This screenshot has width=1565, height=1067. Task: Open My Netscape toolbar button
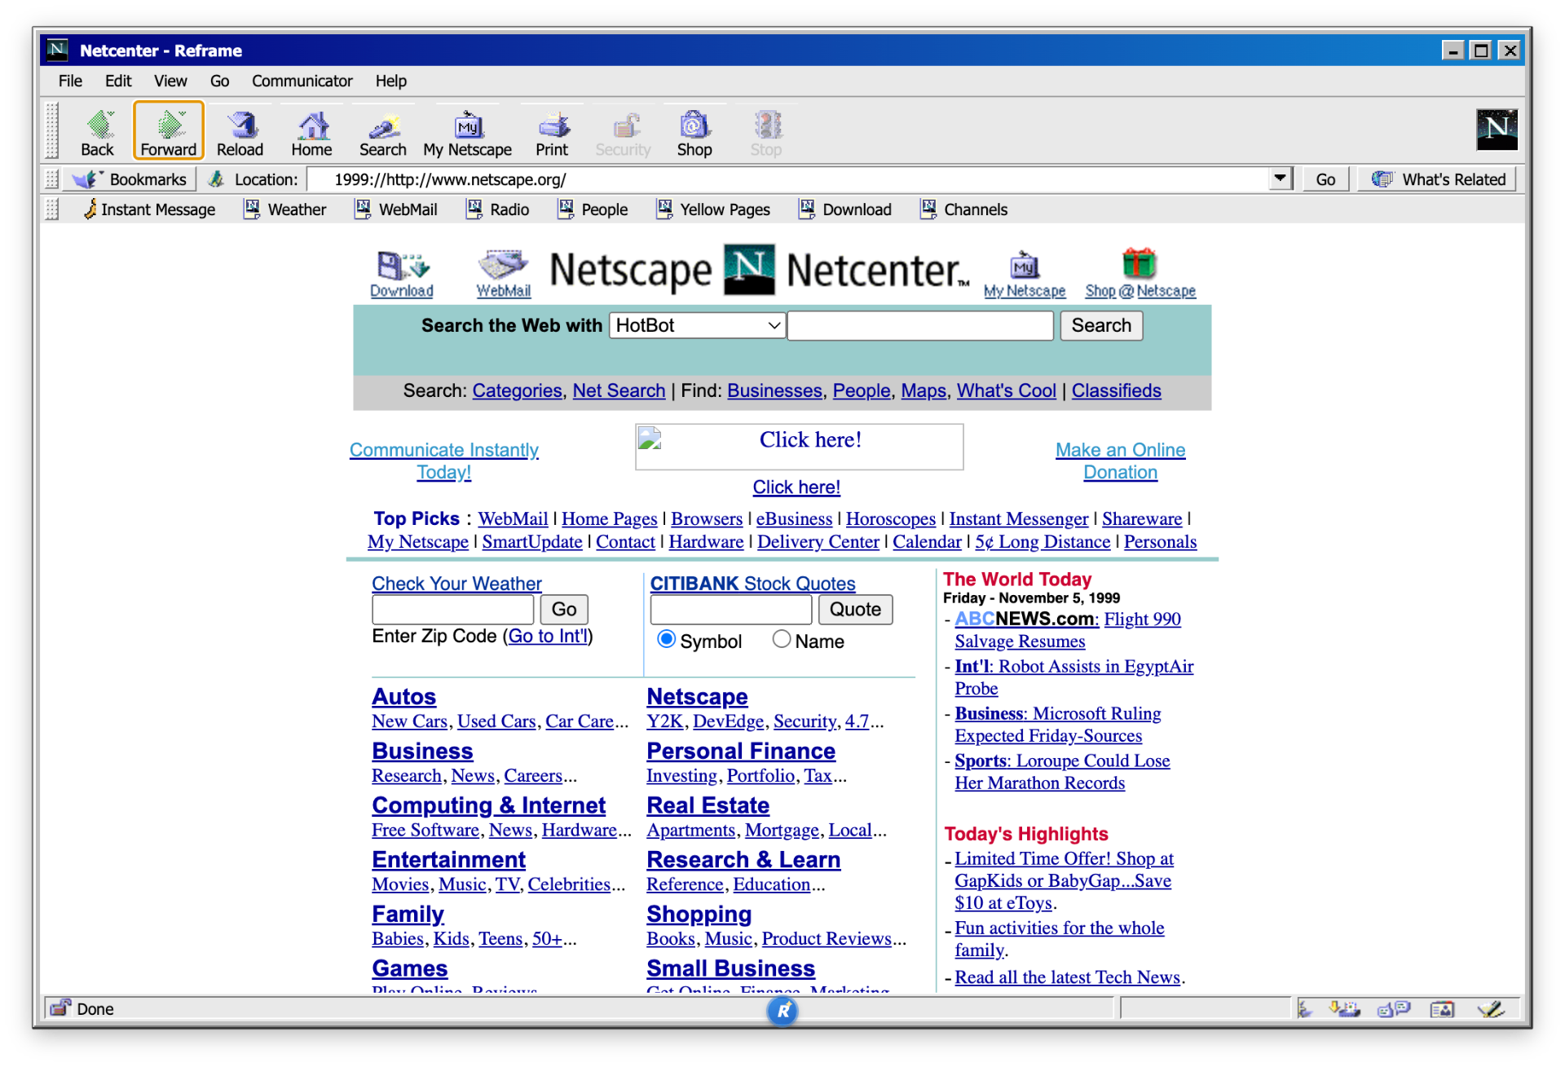click(468, 132)
